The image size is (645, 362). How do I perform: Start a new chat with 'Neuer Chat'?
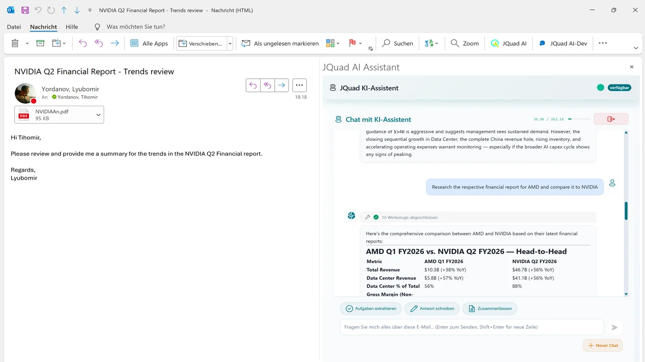coord(603,346)
